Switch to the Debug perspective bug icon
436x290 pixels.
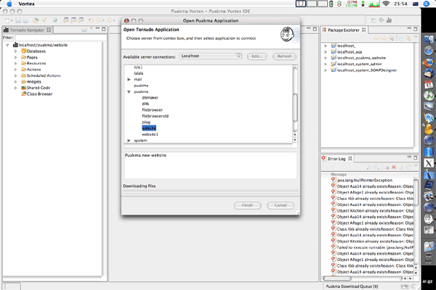(x=381, y=20)
